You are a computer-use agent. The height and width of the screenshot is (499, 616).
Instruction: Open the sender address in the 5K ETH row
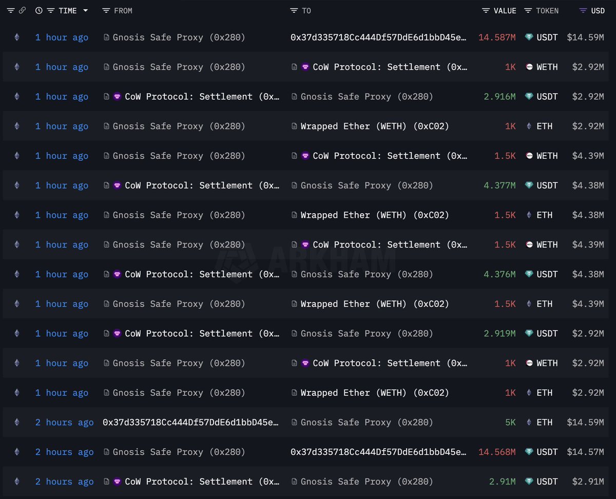click(x=191, y=422)
